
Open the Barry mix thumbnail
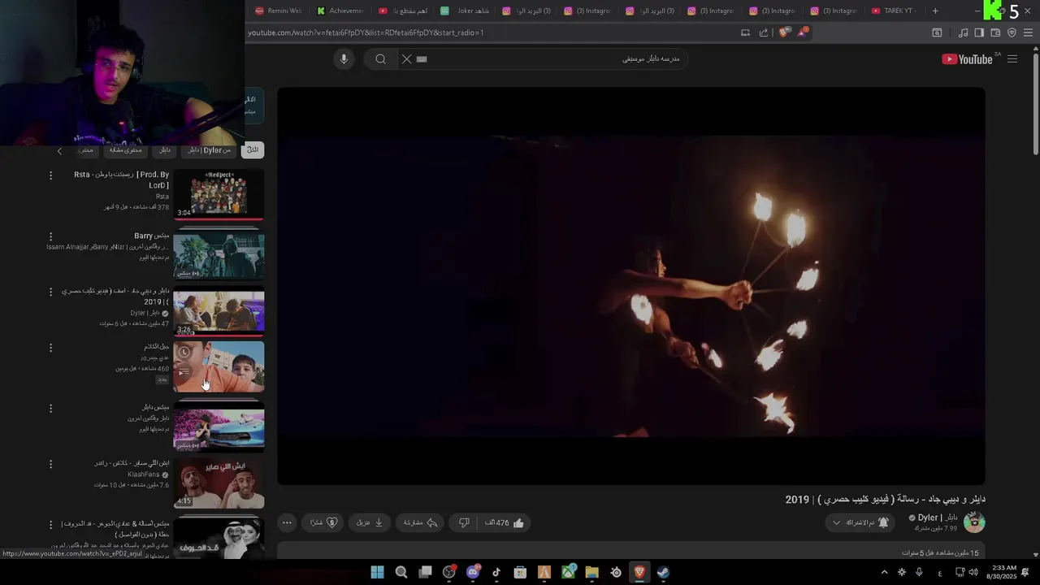pos(219,253)
